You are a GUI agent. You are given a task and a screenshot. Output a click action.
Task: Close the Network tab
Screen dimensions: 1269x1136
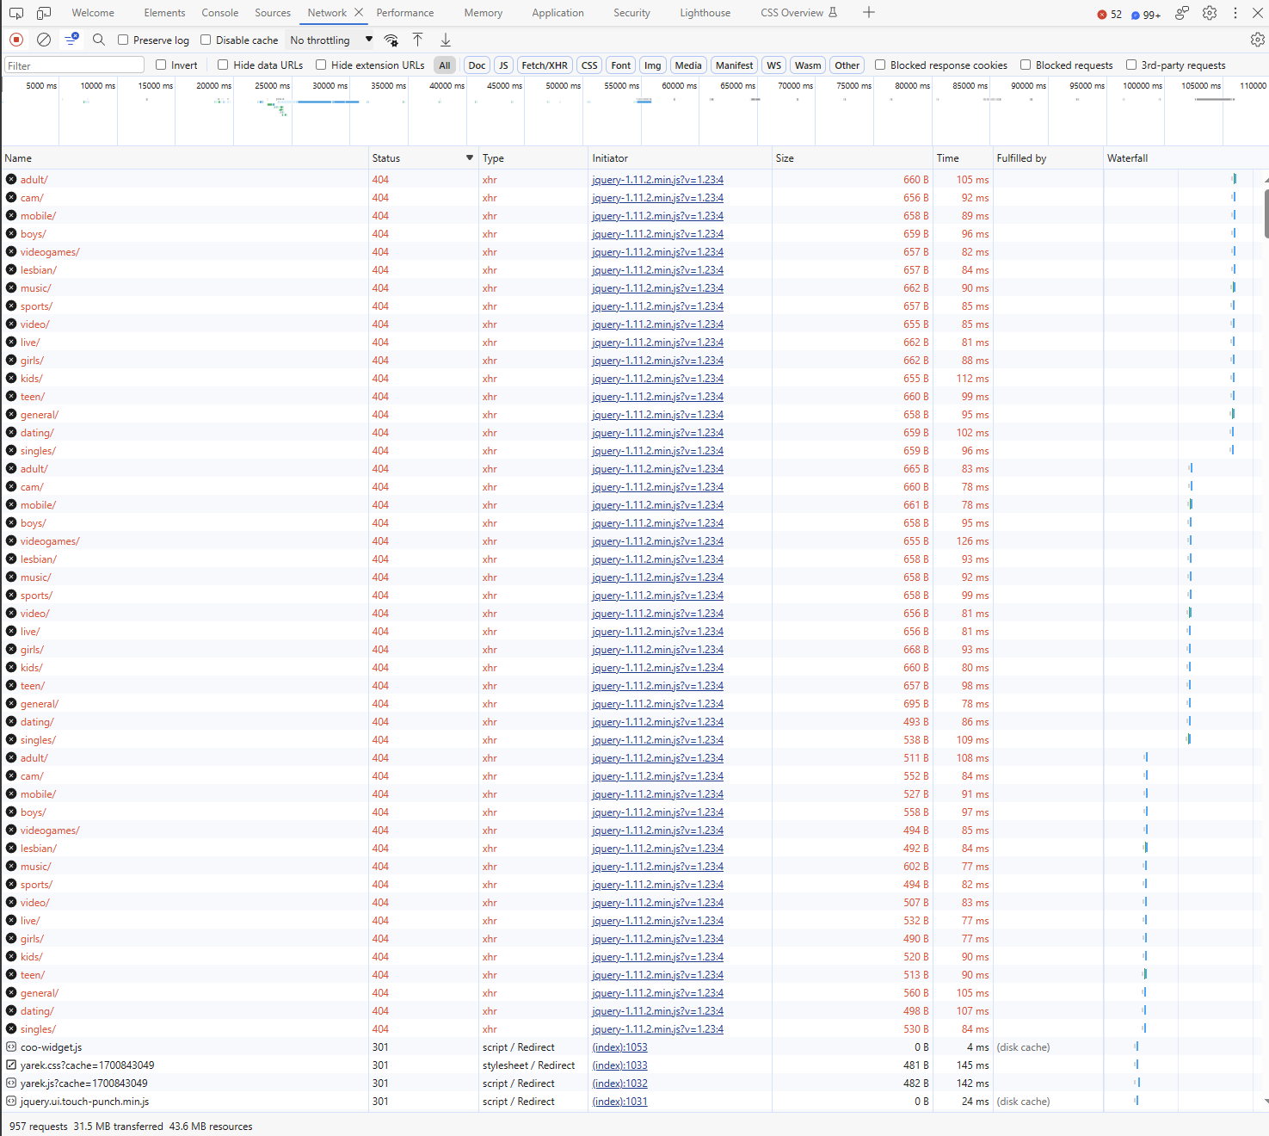(359, 12)
